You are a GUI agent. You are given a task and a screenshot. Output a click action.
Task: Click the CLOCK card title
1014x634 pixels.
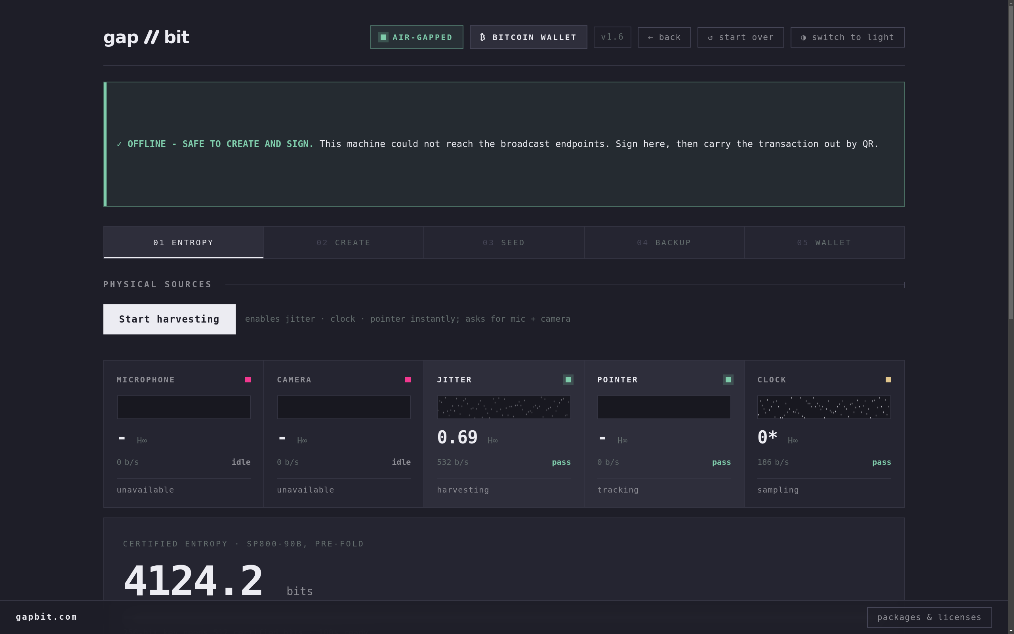772,380
